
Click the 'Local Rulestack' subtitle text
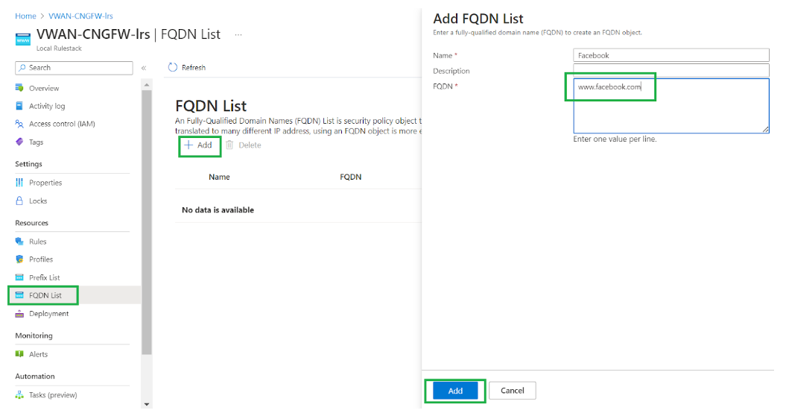click(x=59, y=48)
